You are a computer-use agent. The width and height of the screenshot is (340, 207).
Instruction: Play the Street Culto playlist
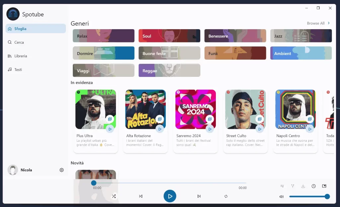260,129
